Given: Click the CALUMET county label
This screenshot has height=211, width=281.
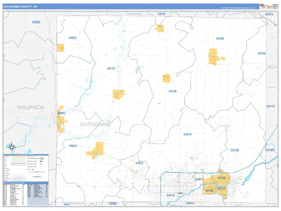Looking at the screenshot, I should click(238, 205).
